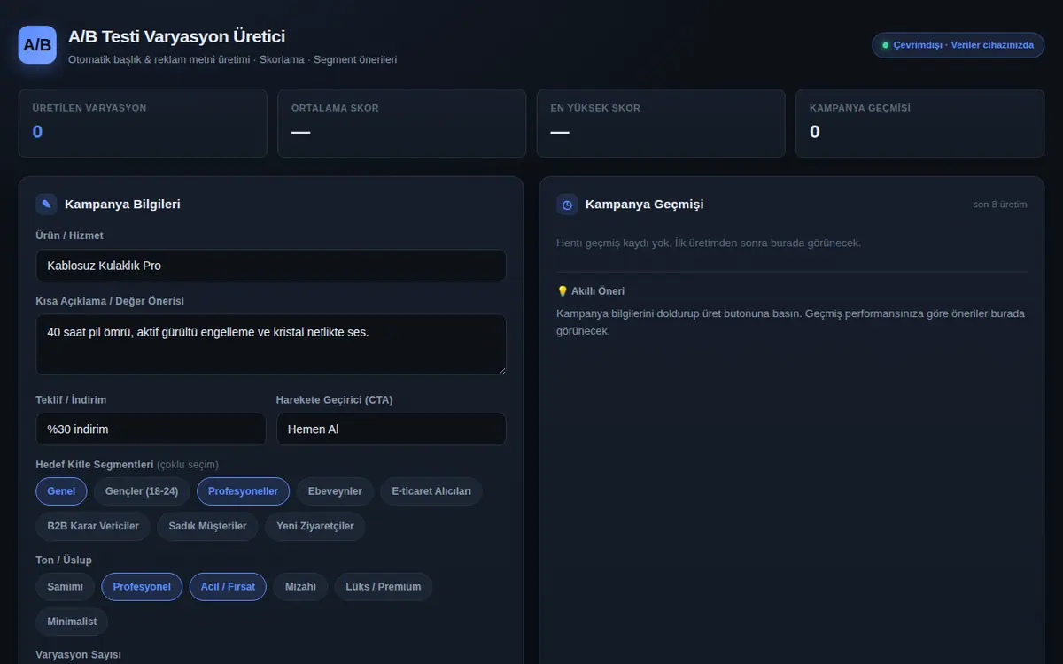
Task: Click the Ortalama Skor stat card
Action: pos(401,123)
